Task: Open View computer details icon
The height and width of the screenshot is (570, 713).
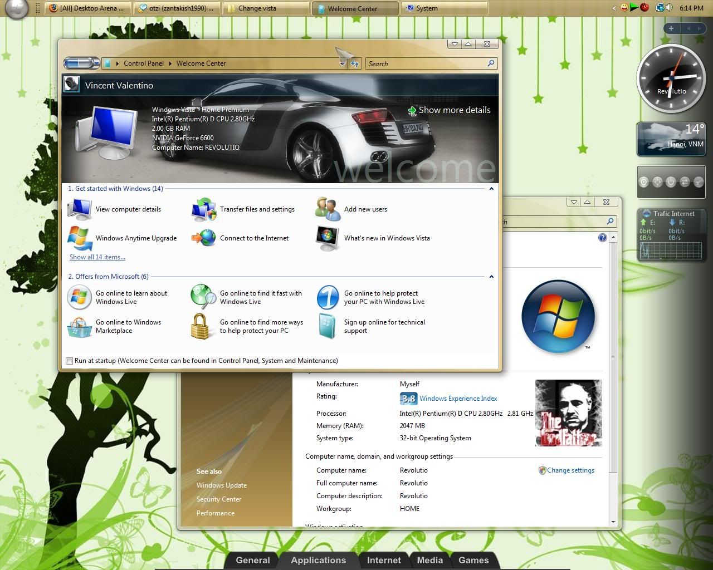Action: pos(80,209)
